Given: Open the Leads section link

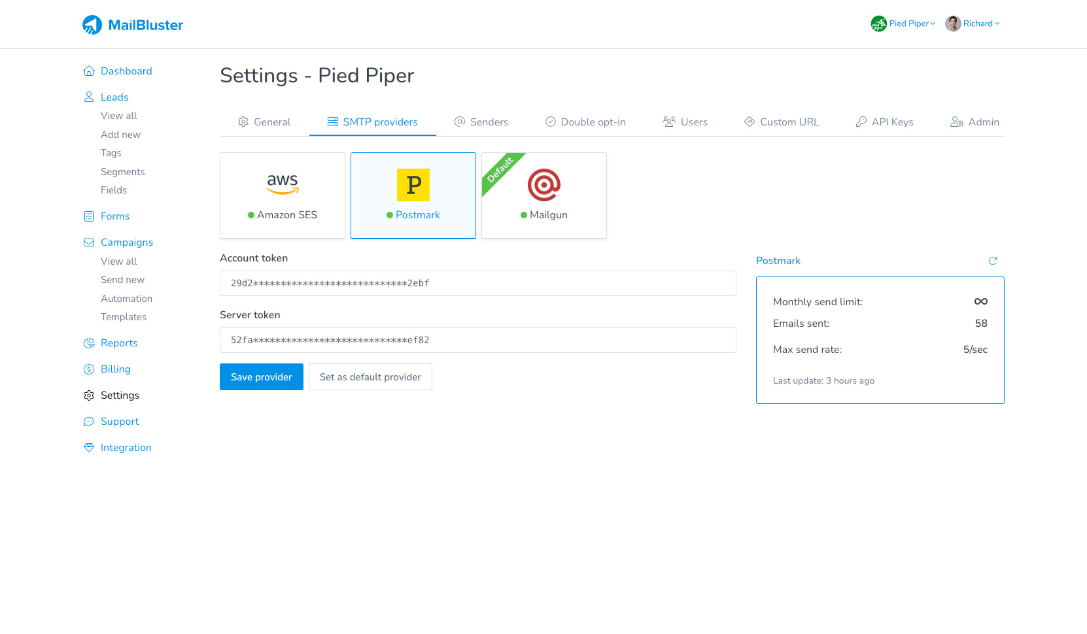Looking at the screenshot, I should 114,97.
